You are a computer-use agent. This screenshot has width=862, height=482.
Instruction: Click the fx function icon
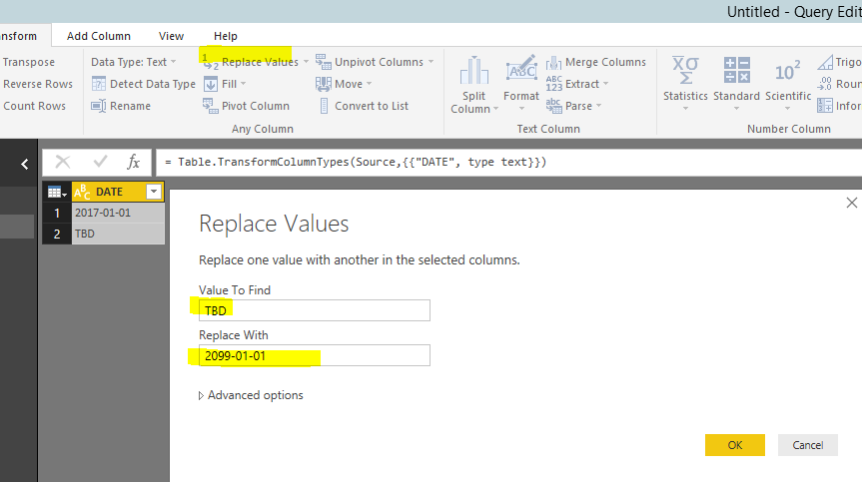tap(133, 162)
